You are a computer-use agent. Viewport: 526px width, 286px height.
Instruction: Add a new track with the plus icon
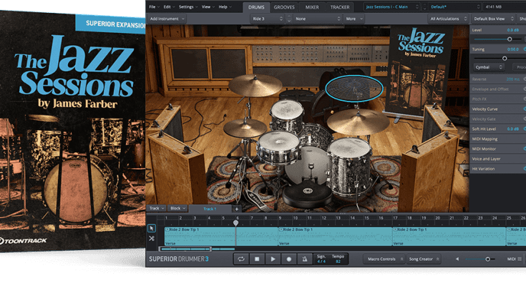coord(236,208)
